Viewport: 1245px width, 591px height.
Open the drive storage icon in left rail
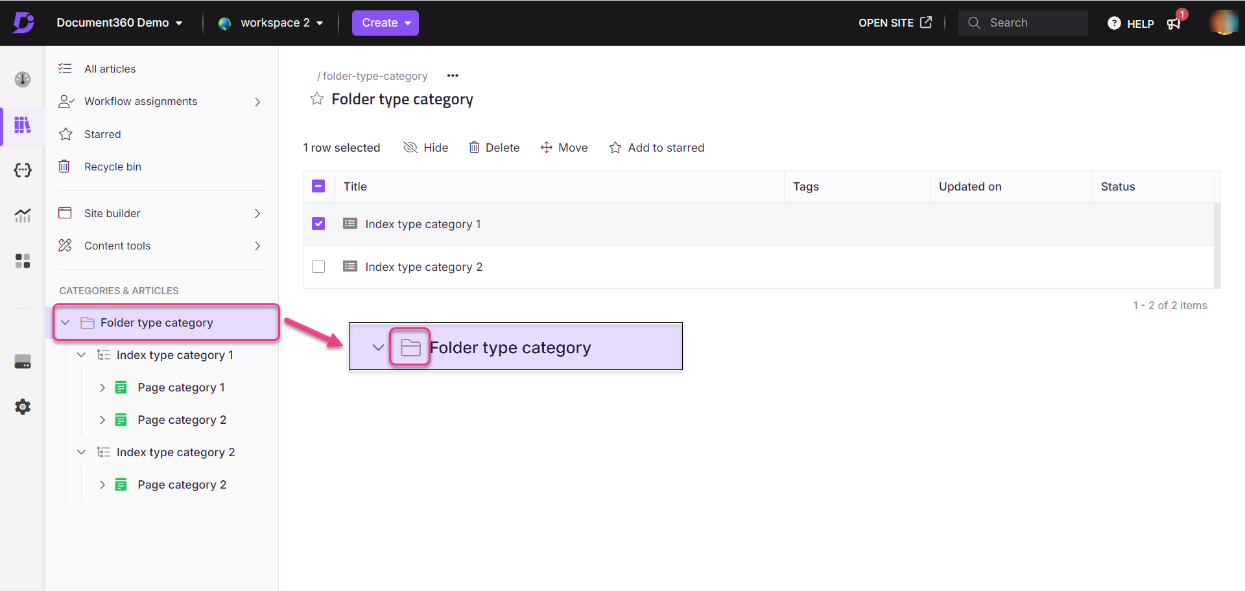(23, 362)
